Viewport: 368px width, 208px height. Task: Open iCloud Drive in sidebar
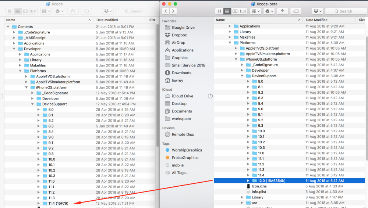point(179,96)
